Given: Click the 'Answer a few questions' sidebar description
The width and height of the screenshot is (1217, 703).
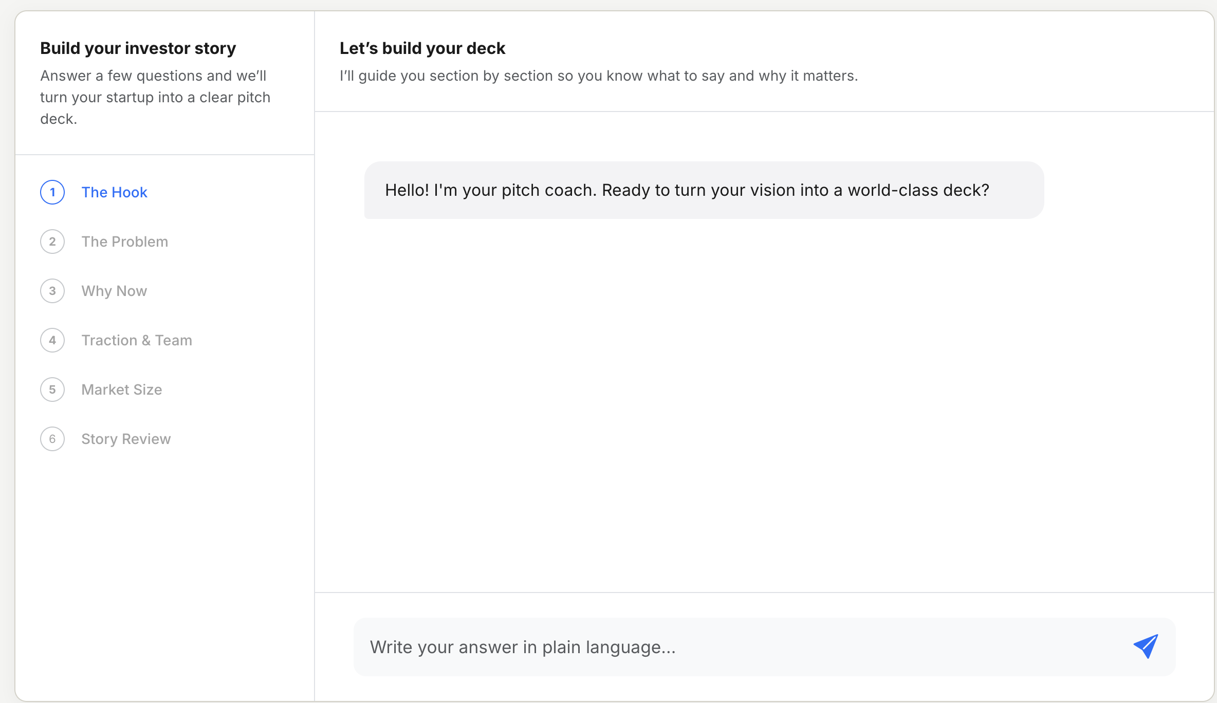Looking at the screenshot, I should [155, 97].
